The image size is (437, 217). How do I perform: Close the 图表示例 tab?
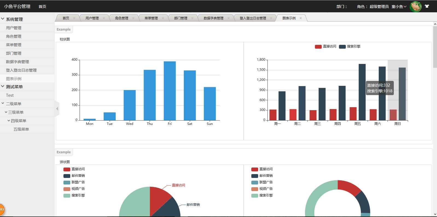click(301, 18)
